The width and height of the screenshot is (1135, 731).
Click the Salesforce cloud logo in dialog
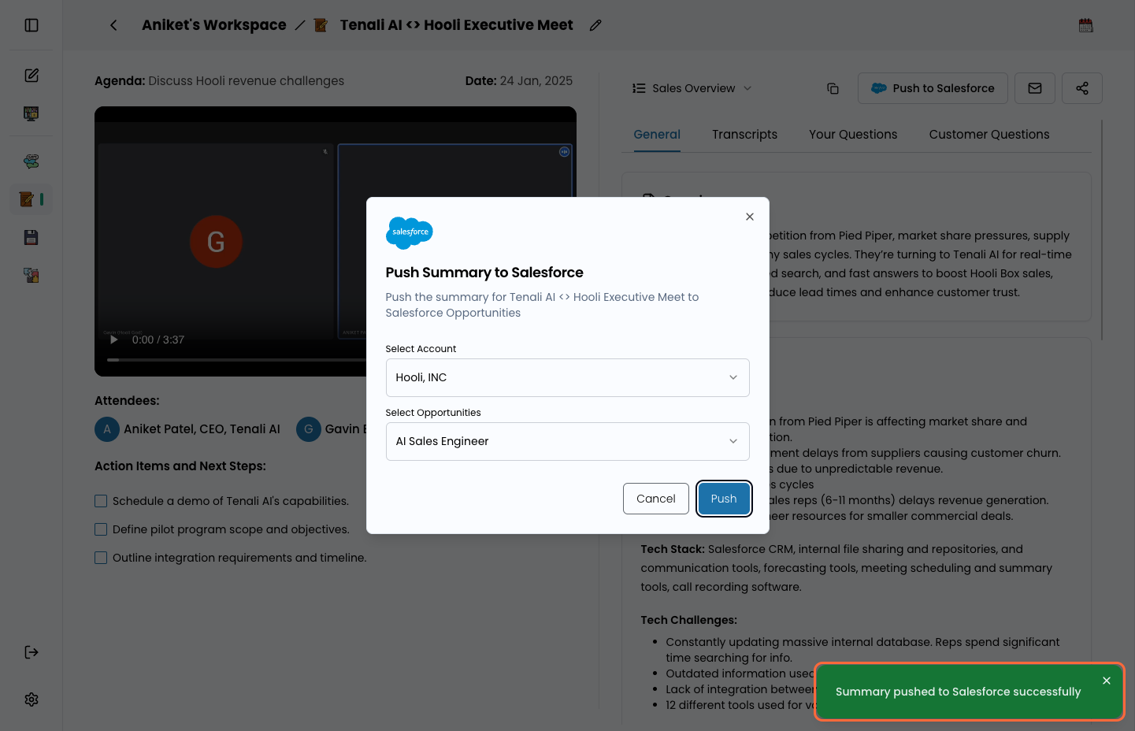(410, 232)
